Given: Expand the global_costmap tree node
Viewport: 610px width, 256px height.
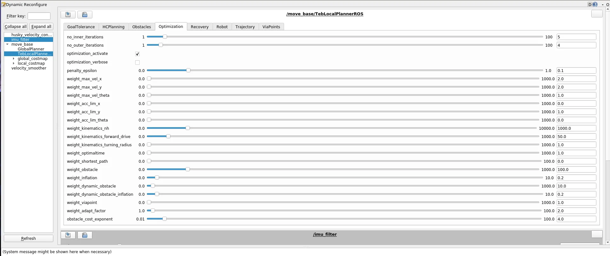Looking at the screenshot, I should coord(13,59).
